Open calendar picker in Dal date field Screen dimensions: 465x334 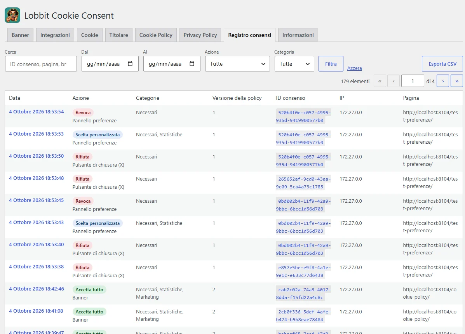(130, 64)
